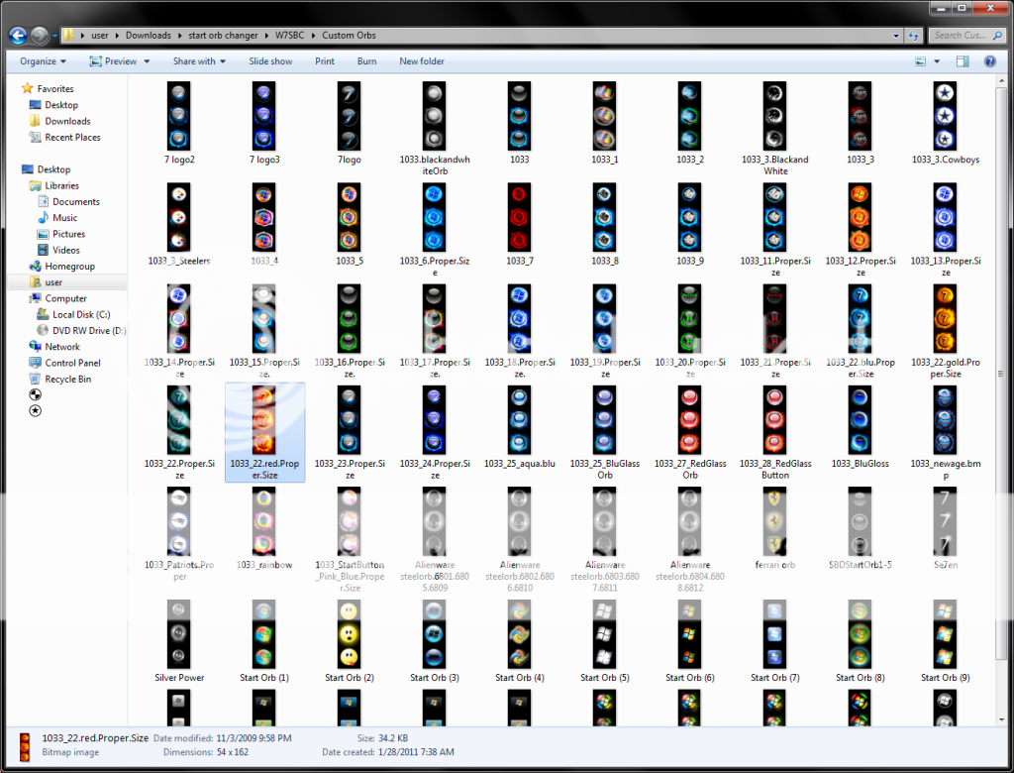Viewport: 1014px width, 773px height.
Task: Click the Back navigation arrow button
Action: coord(17,36)
